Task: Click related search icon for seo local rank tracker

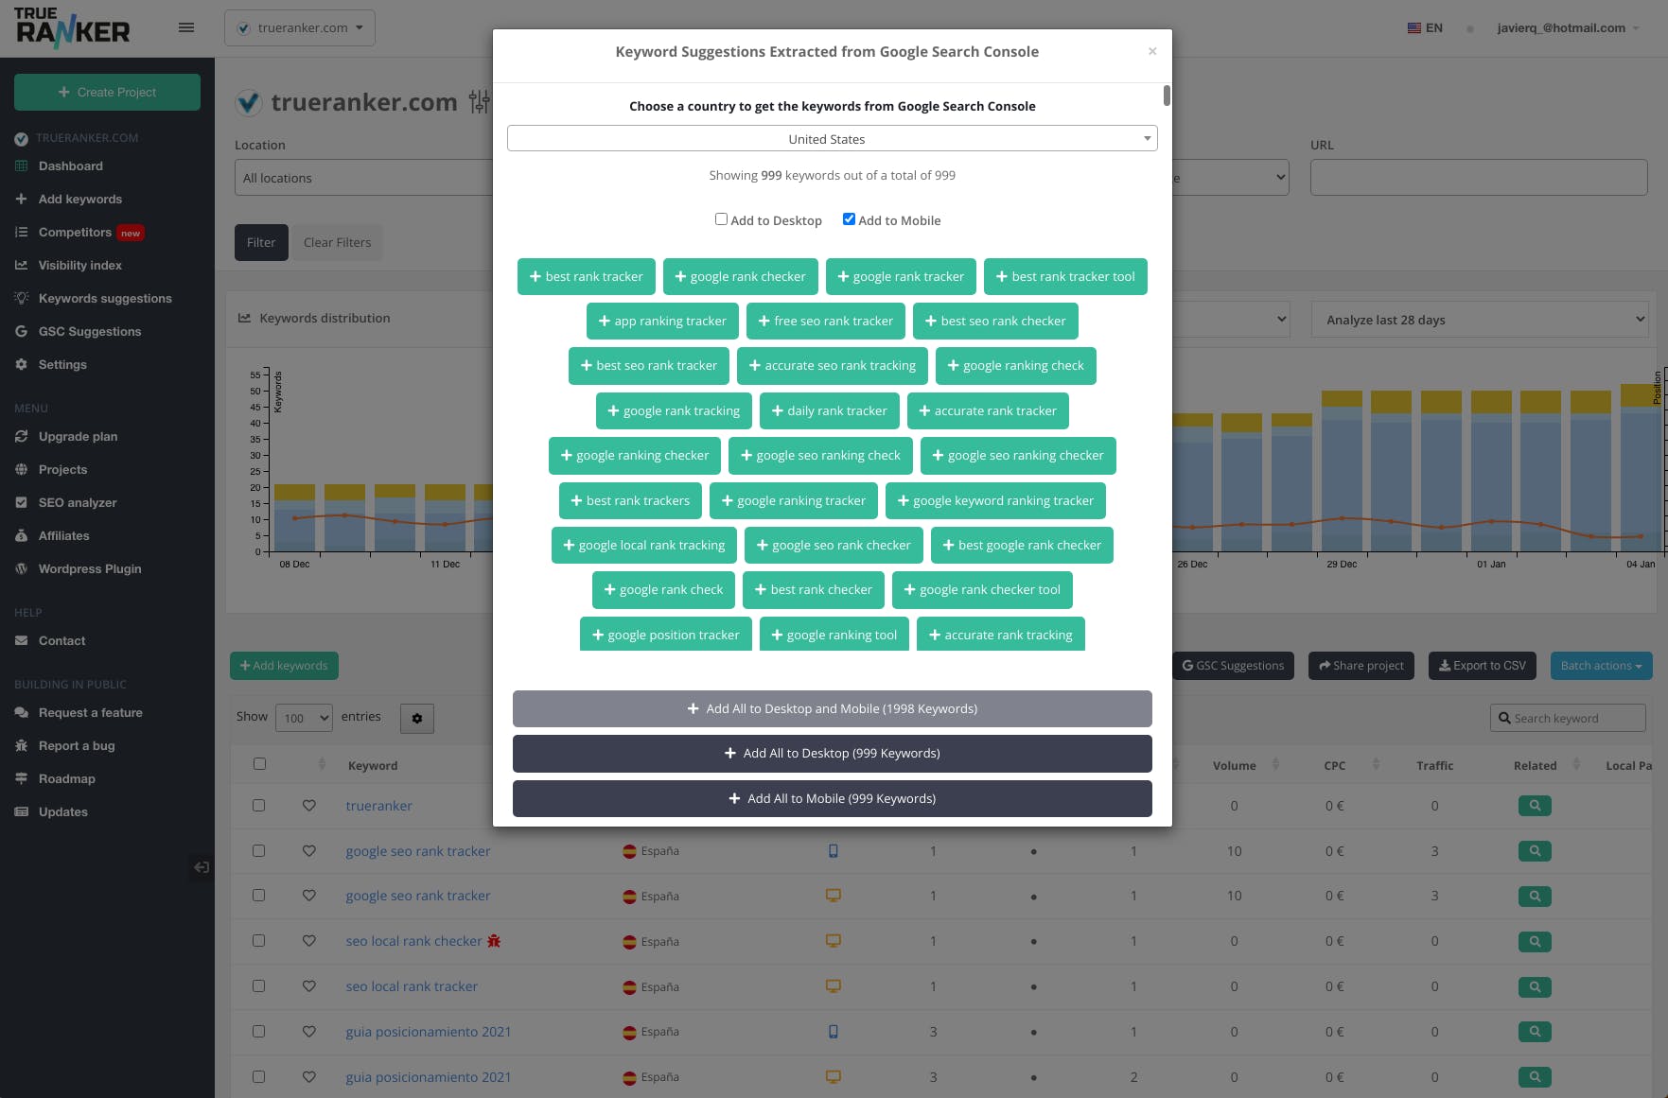Action: [x=1535, y=986]
